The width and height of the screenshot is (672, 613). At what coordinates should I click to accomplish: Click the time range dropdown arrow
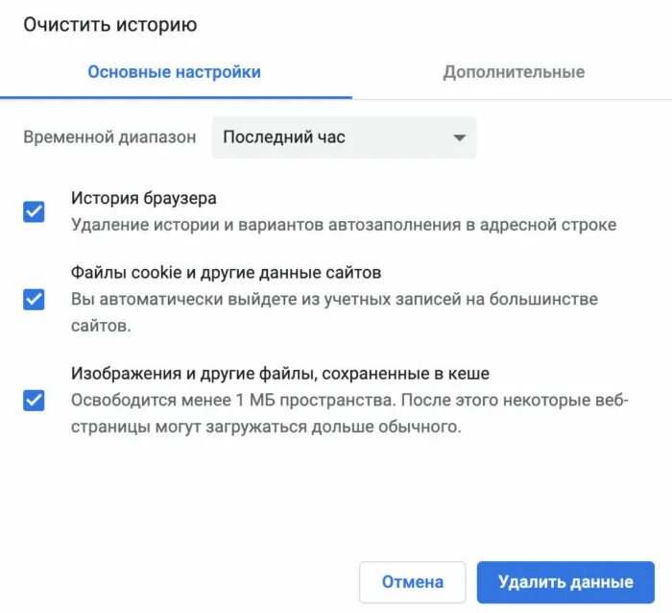459,137
